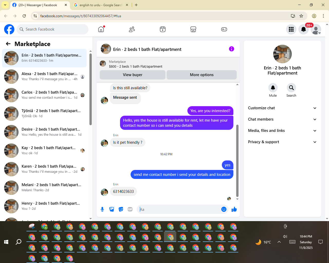Open notifications bell with 20+ badge
329x263 pixels.
(x=304, y=29)
